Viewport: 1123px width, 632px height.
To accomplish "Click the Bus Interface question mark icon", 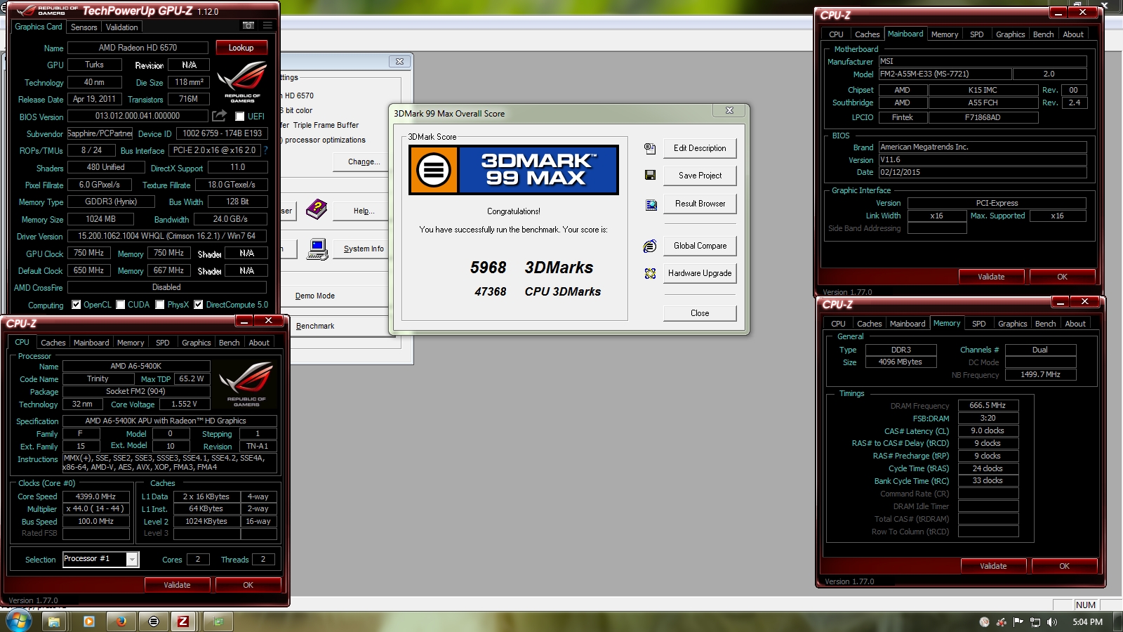I will coord(266,150).
